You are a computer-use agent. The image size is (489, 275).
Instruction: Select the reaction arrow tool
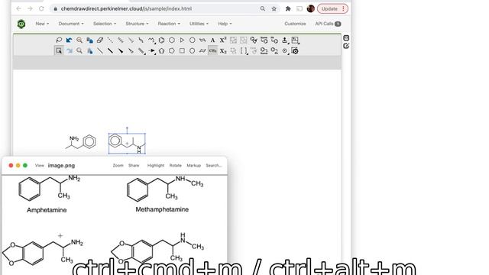pyautogui.click(x=151, y=50)
